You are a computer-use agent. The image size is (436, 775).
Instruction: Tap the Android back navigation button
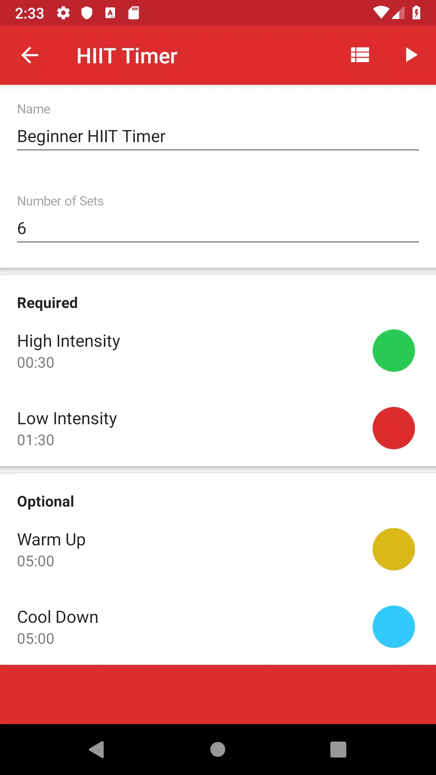pos(96,750)
